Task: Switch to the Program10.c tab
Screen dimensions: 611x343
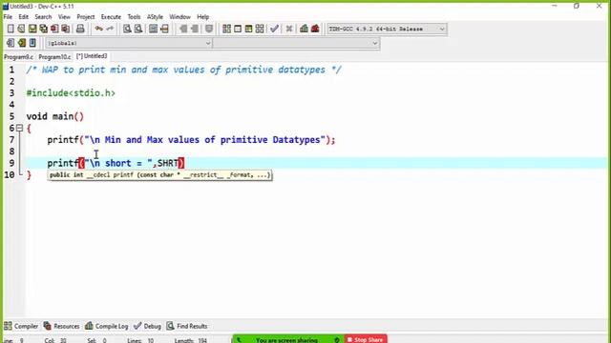Action: (54, 57)
